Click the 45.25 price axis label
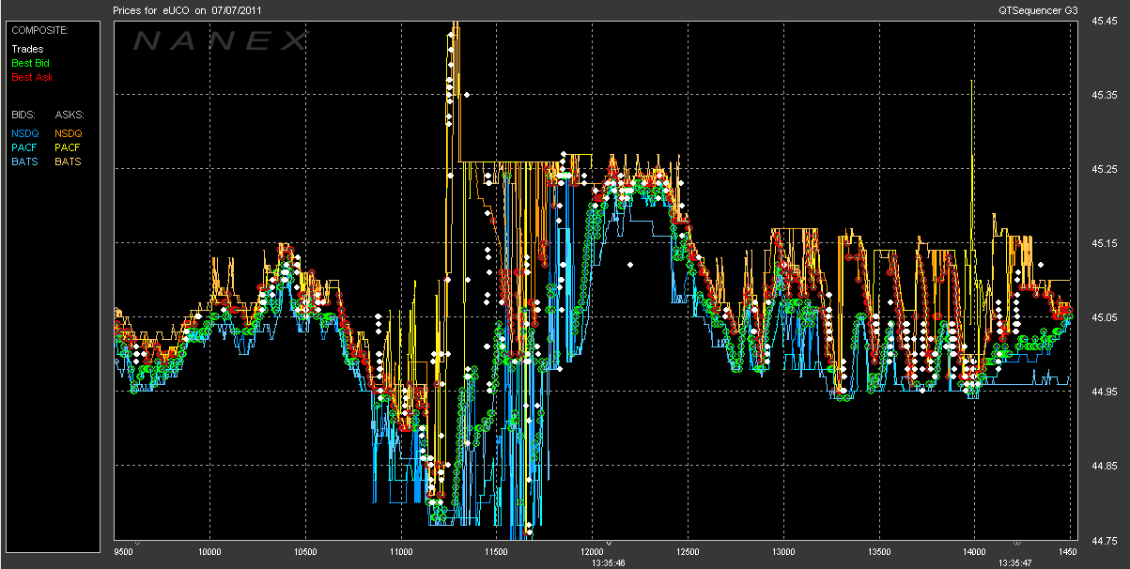 (1104, 169)
